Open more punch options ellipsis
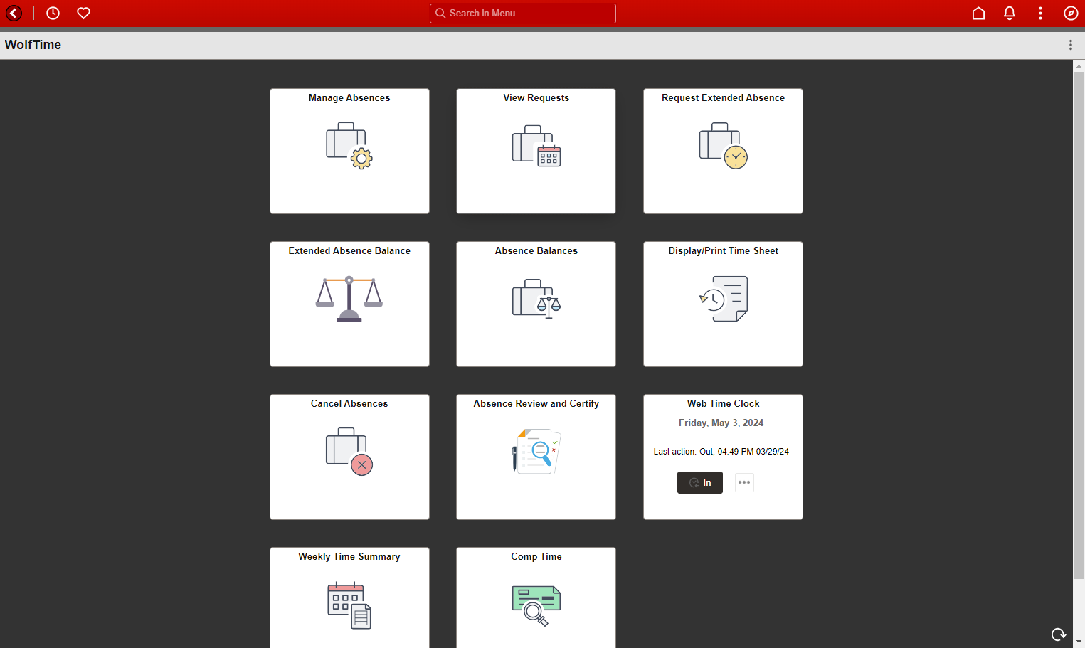Screen dimensions: 1085x648 [744, 482]
